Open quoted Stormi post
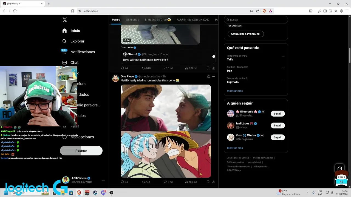Screen dimensions: 351x197 (168, 57)
